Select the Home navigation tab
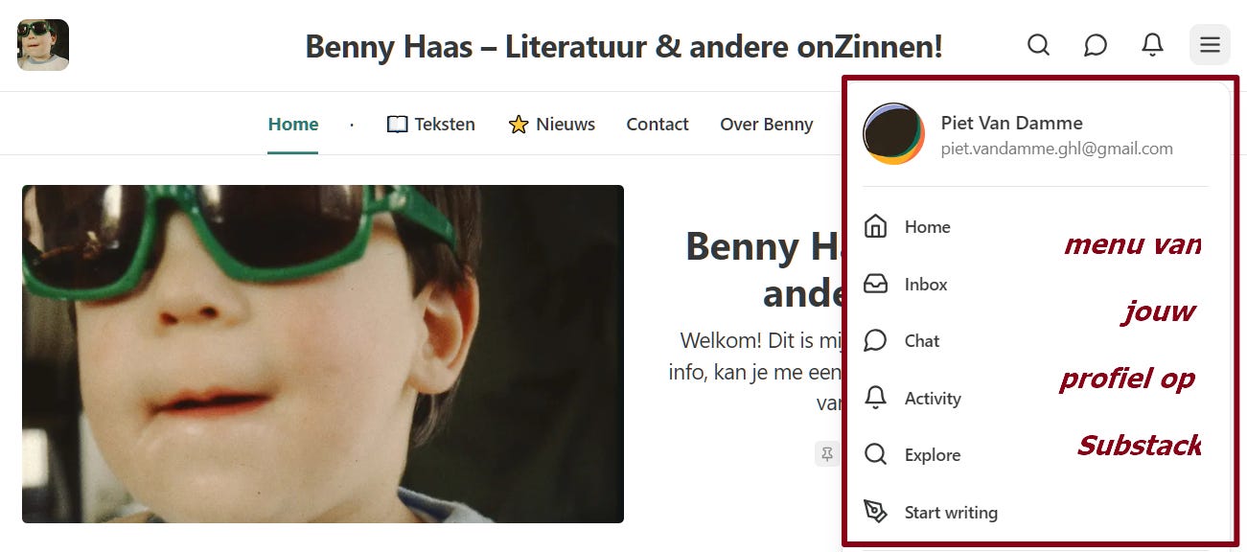 click(293, 124)
